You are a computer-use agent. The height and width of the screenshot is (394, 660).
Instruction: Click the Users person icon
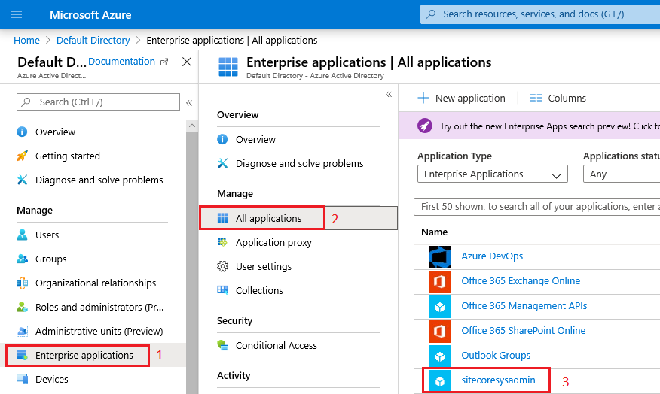[x=22, y=235]
